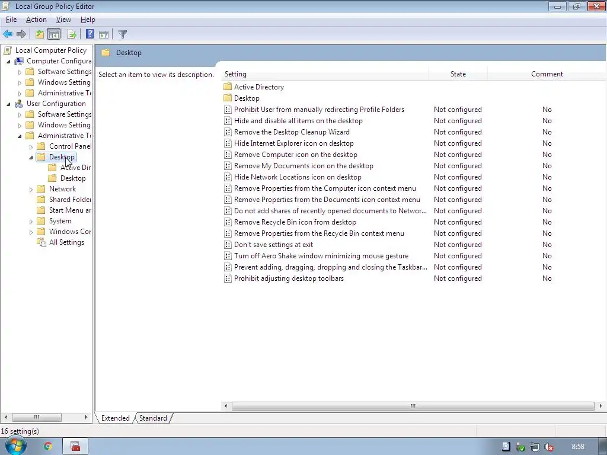Click right arrow of tree pane scrollbar
Image resolution: width=607 pixels, height=455 pixels.
(x=86, y=417)
